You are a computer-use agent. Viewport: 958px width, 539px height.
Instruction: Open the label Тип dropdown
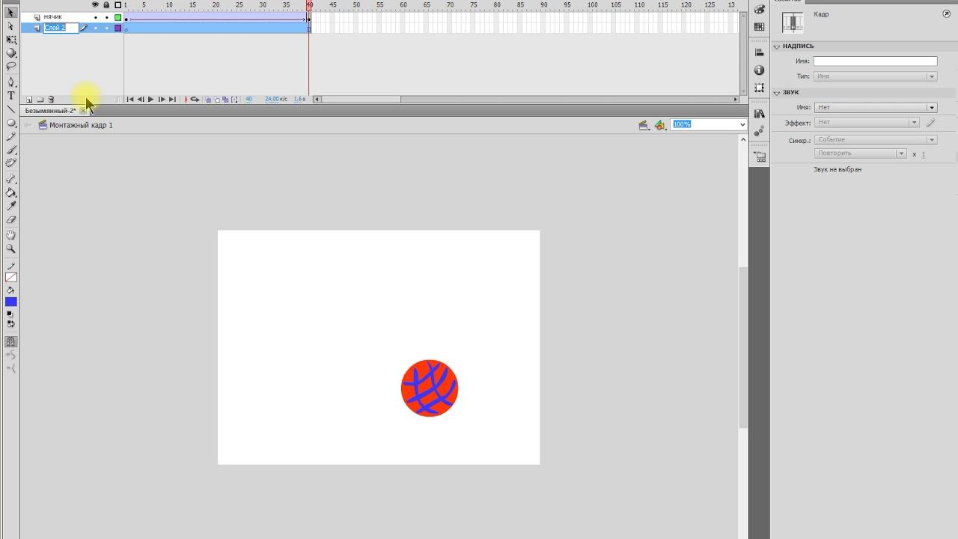coord(876,76)
